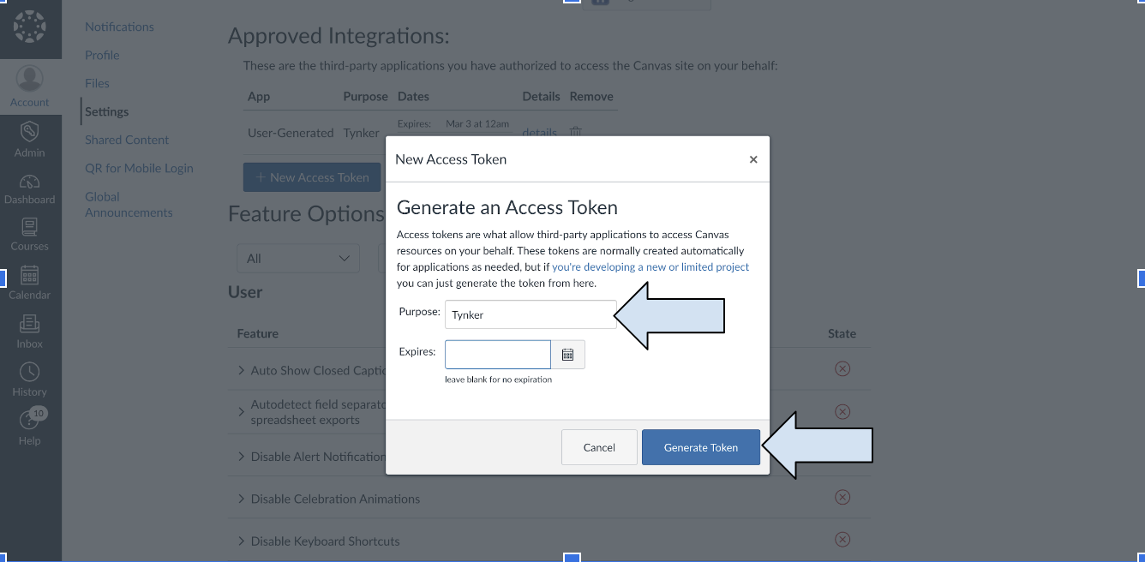Open the All feature filter dropdown
1145x562 pixels.
[298, 258]
